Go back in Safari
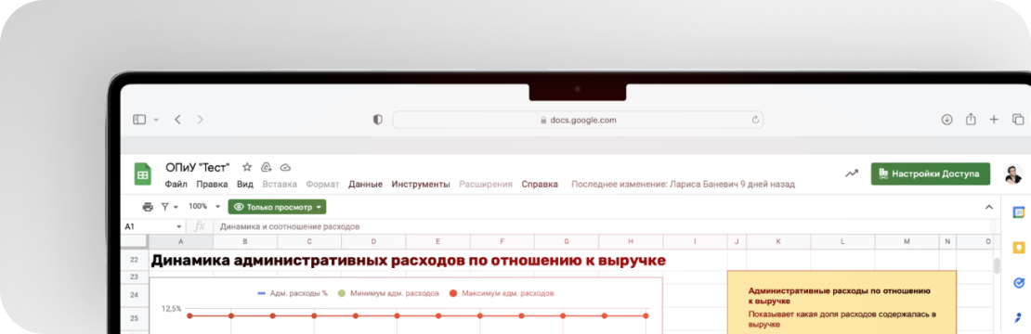Screen dimensions: 1031x334 [177, 120]
